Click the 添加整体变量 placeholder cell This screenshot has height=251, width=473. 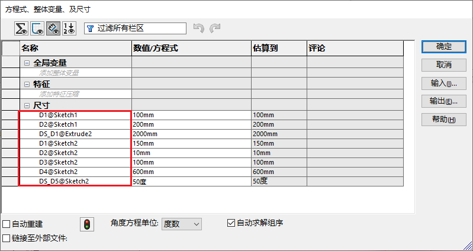click(x=76, y=73)
